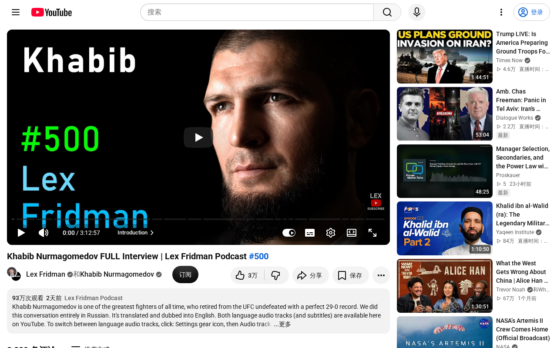Open the Lex Fridman channel name link
The image size is (557, 348).
(46, 274)
